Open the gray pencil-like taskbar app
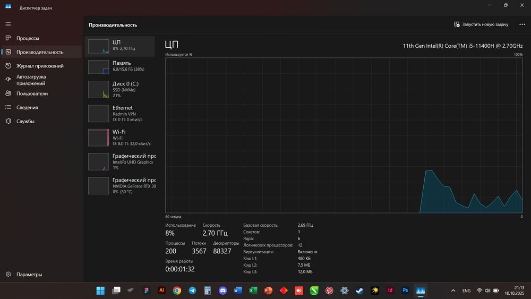The height and width of the screenshot is (299, 531). click(131, 291)
